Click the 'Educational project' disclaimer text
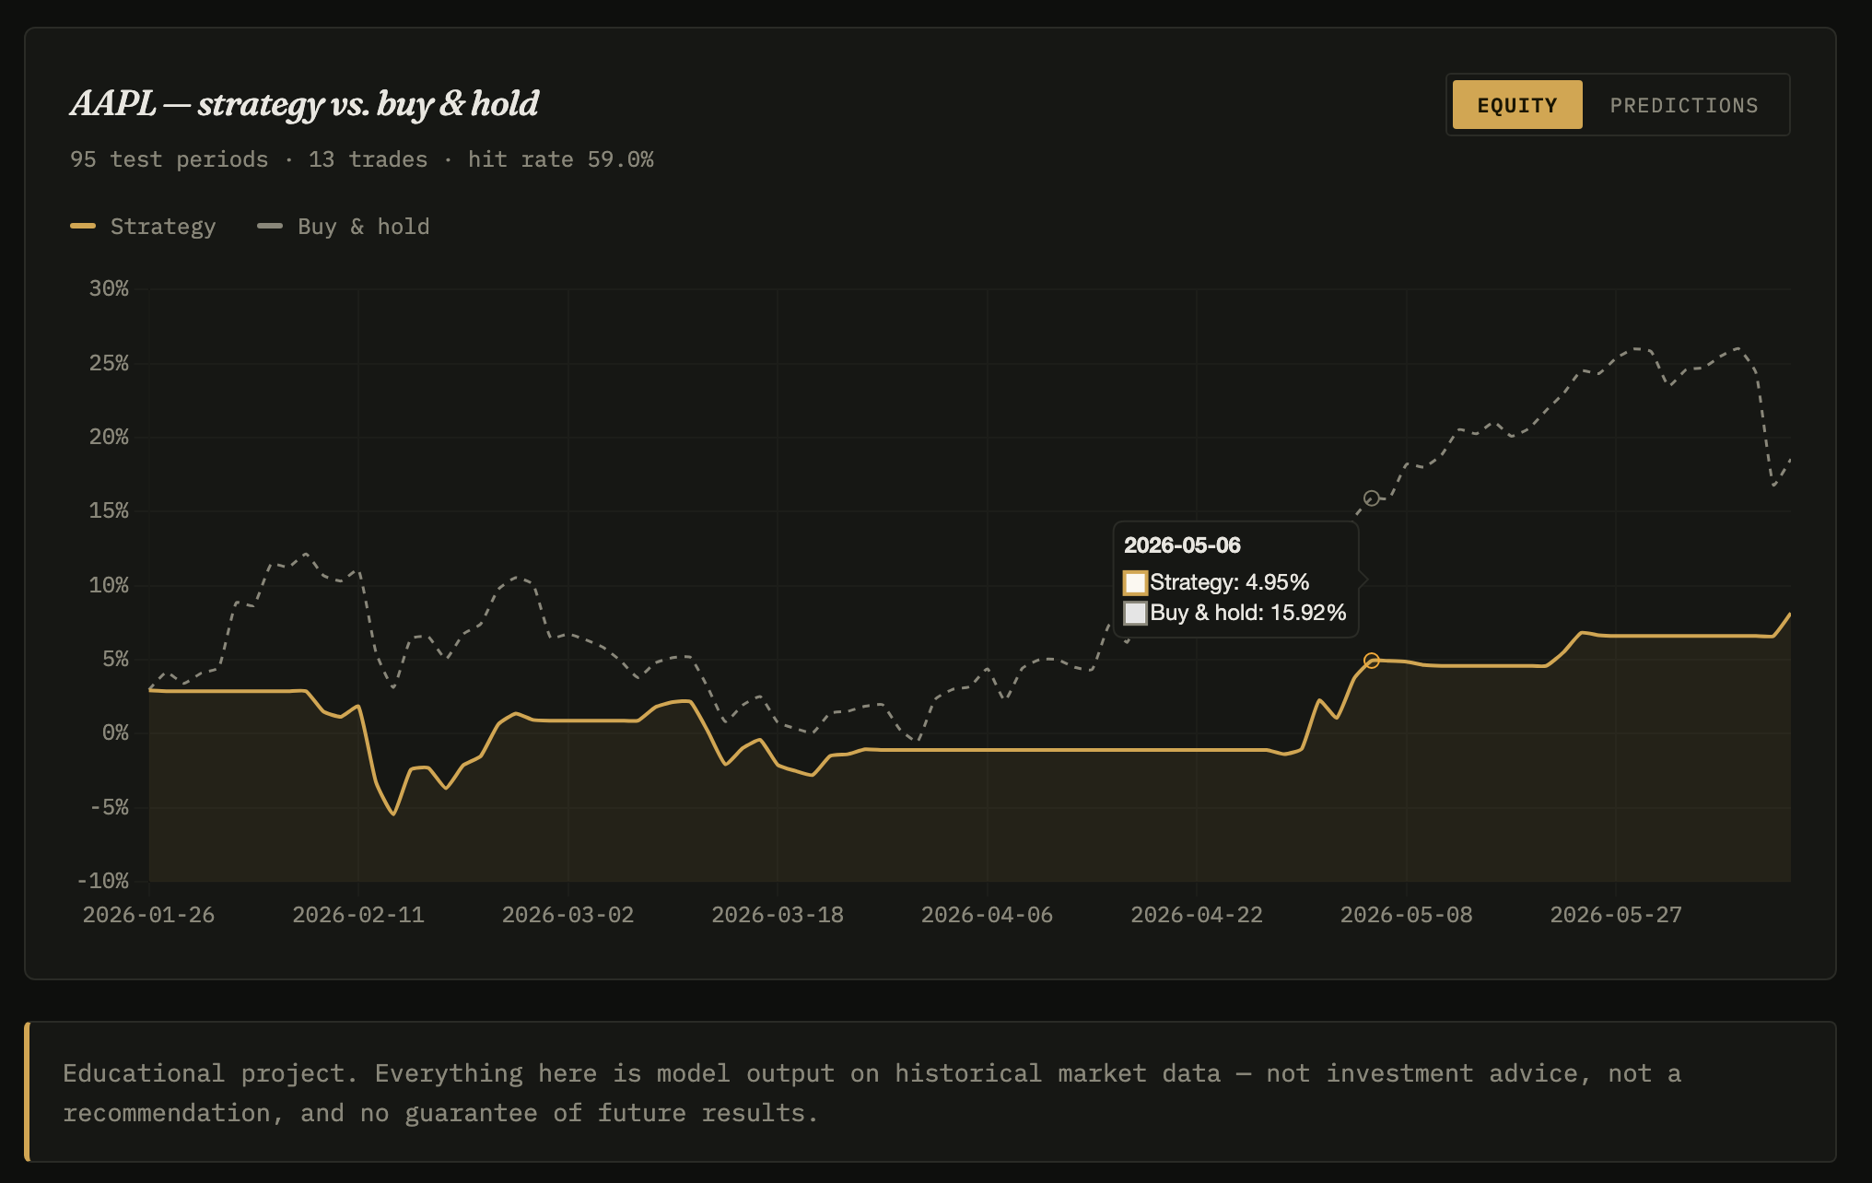Screen dimensions: 1872x1183 (872, 1093)
